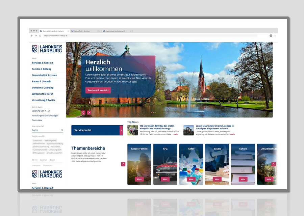Select the Öffnungszeiten search tag
The width and height of the screenshot is (304, 216).
(x=39, y=153)
